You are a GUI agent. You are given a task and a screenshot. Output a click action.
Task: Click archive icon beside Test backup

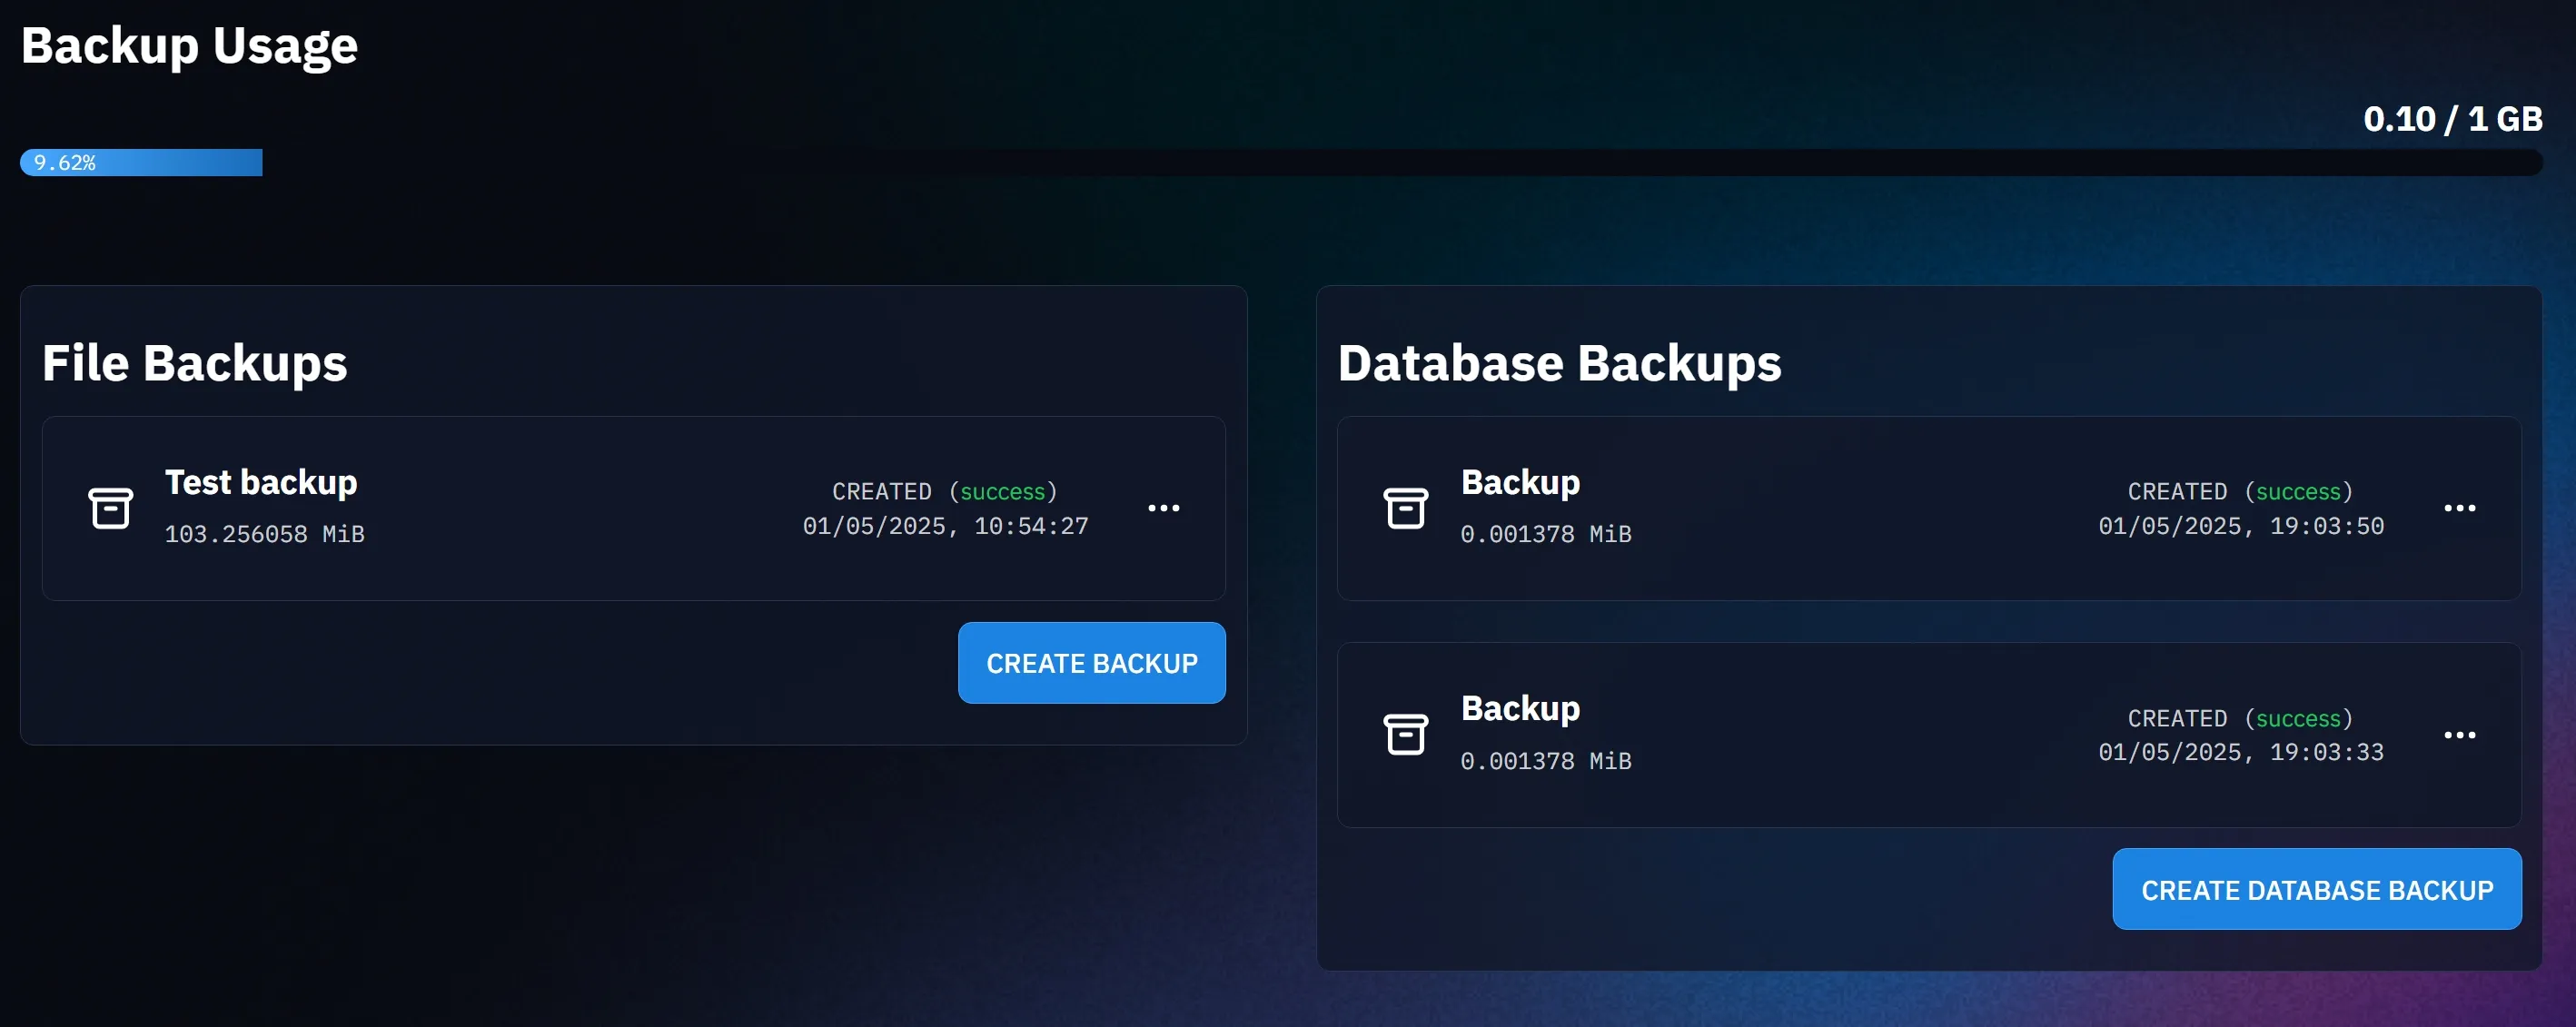click(x=110, y=508)
